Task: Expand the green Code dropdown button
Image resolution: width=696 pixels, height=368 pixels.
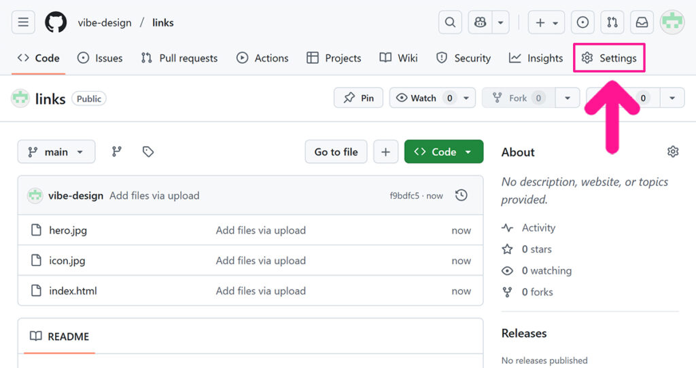Action: [444, 152]
